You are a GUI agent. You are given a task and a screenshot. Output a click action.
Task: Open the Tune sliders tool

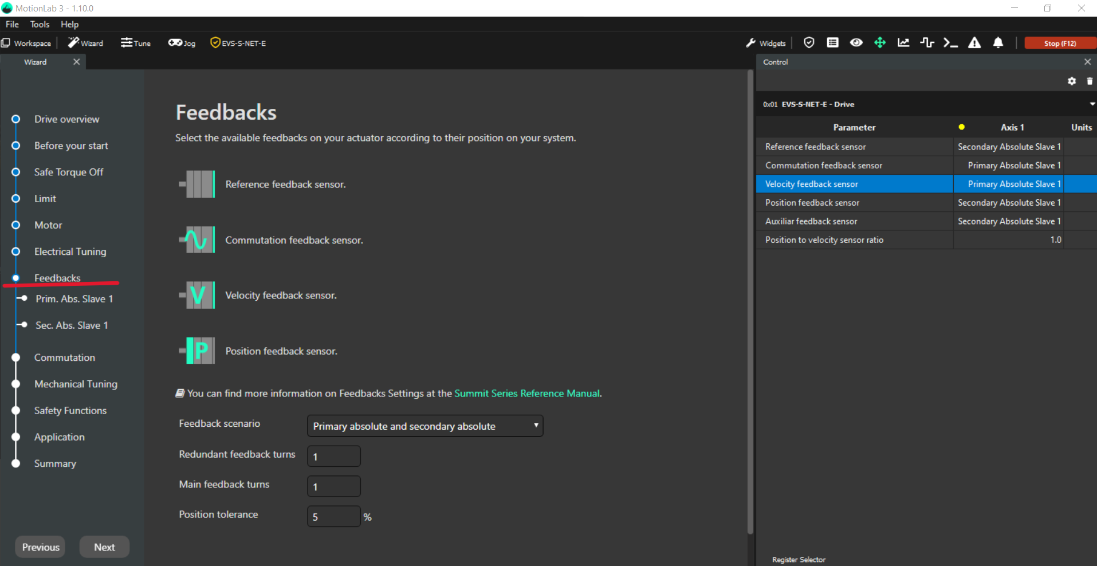pyautogui.click(x=136, y=43)
